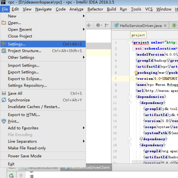Choose Make File Read-only
178x178 pixels.
pos(43,148)
